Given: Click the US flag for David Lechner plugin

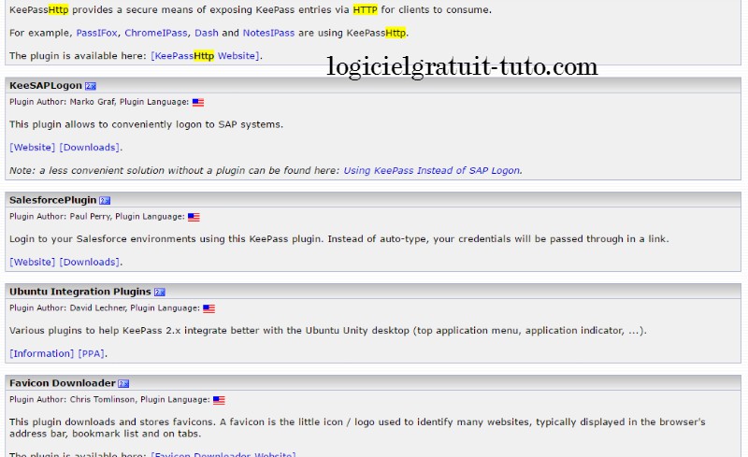Looking at the screenshot, I should pos(209,308).
